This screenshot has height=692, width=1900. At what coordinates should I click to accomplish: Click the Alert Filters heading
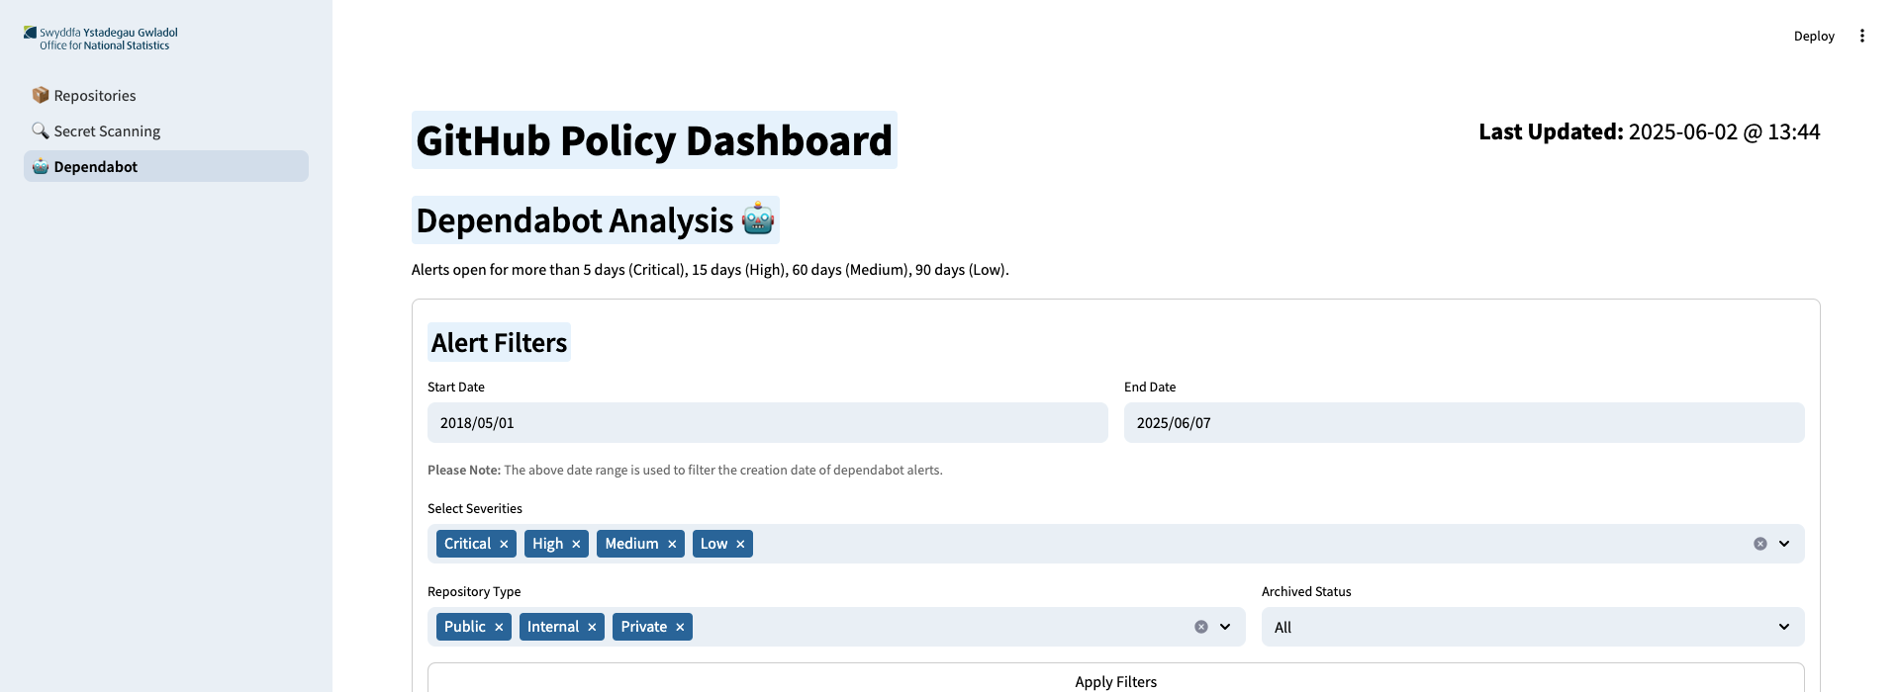pos(499,342)
